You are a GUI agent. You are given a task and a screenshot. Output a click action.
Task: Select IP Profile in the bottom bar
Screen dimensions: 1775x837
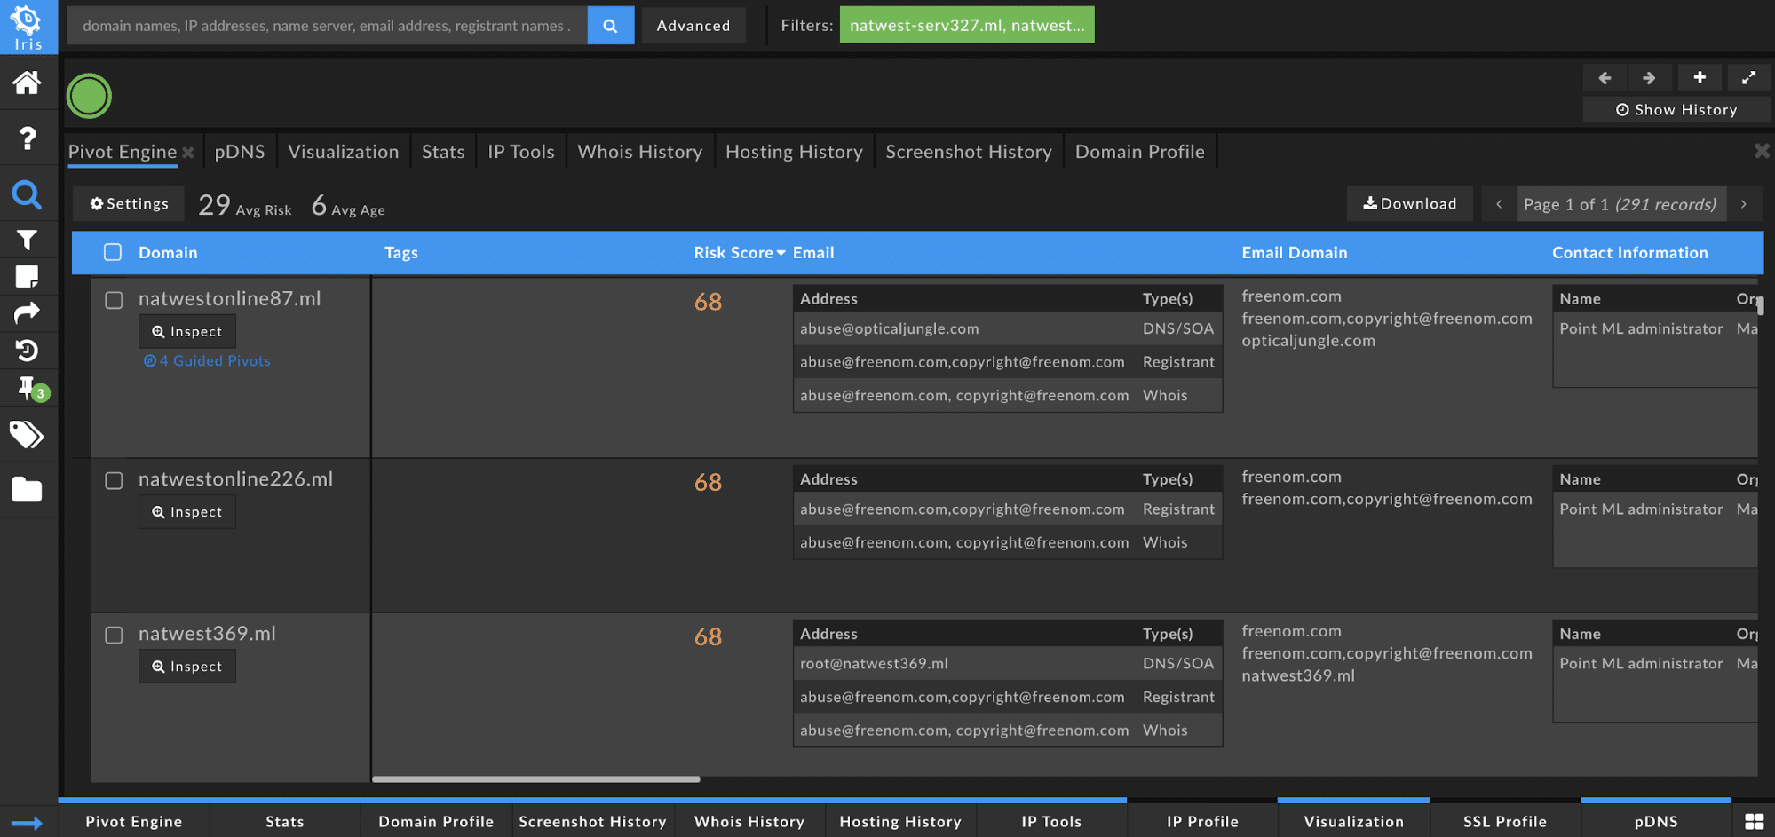coord(1202,822)
